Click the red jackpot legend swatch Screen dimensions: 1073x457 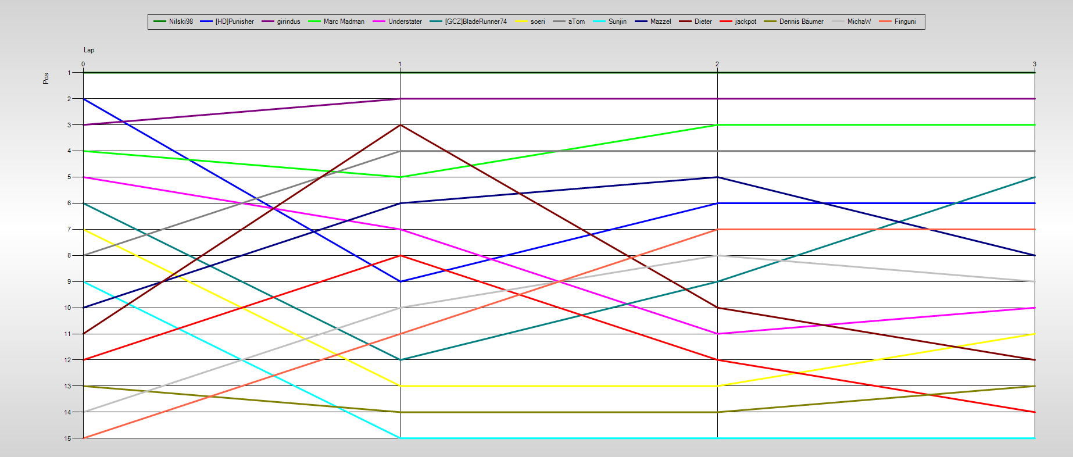coord(726,22)
